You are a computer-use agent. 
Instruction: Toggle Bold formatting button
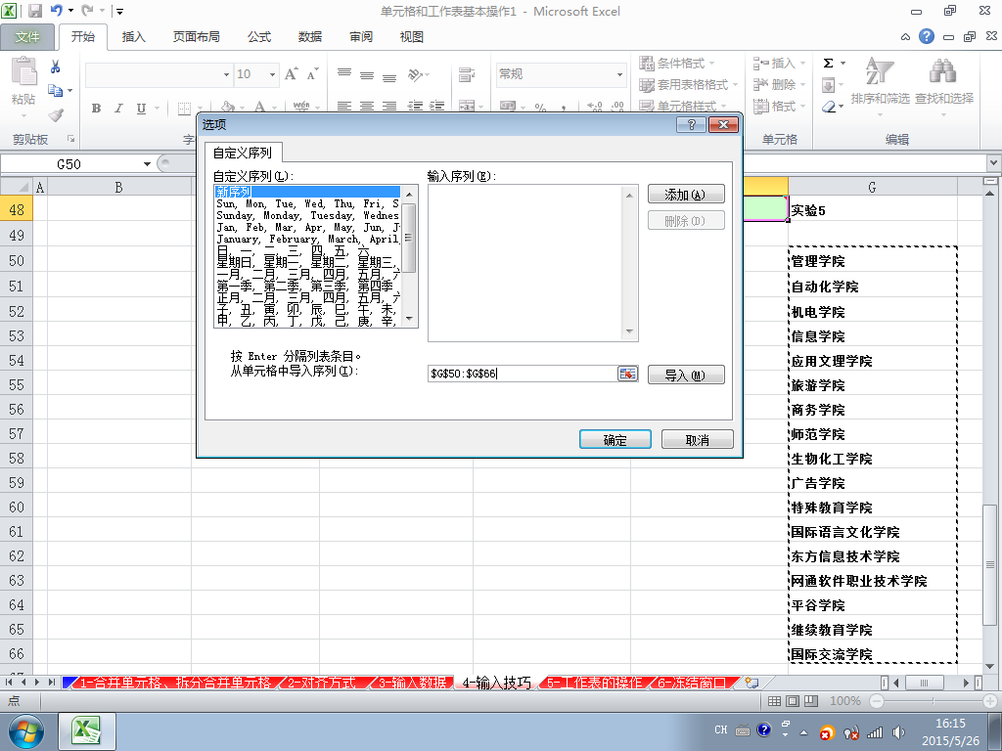click(x=96, y=108)
